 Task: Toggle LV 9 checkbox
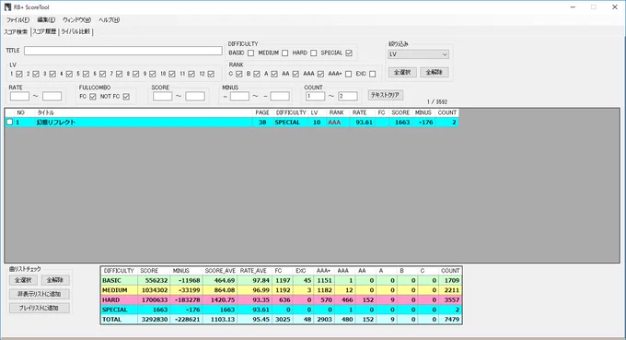(x=152, y=74)
